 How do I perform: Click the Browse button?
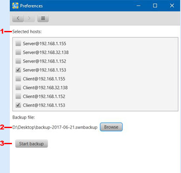pyautogui.click(x=111, y=127)
